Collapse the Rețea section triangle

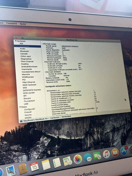20,107
